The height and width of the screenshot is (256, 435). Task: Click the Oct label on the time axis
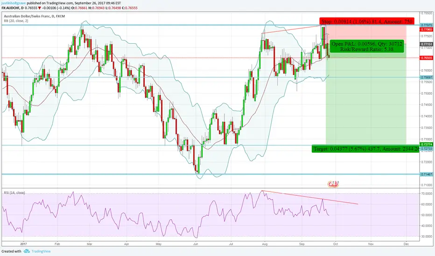pos(336,244)
